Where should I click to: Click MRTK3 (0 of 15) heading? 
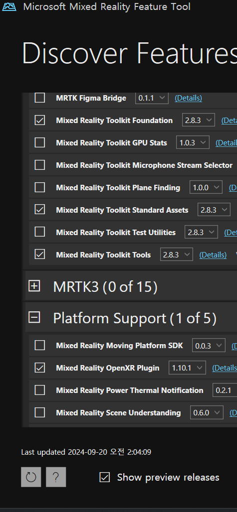coord(105,287)
